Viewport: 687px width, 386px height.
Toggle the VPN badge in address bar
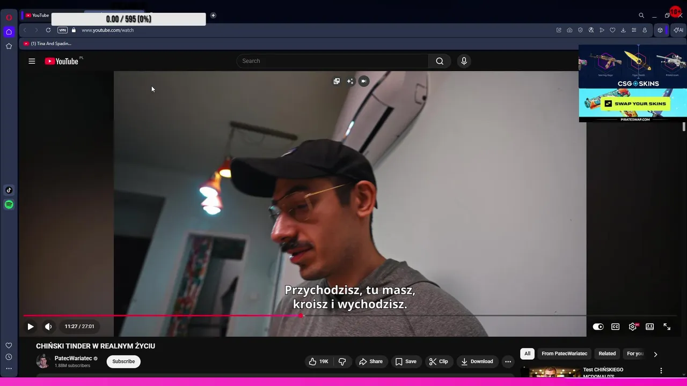click(x=63, y=30)
